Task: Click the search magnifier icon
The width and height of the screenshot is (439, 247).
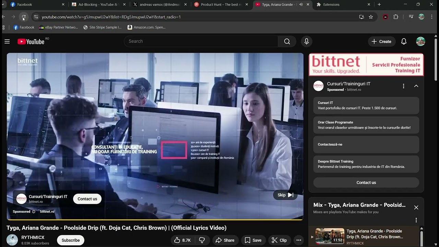Action: coord(287,41)
